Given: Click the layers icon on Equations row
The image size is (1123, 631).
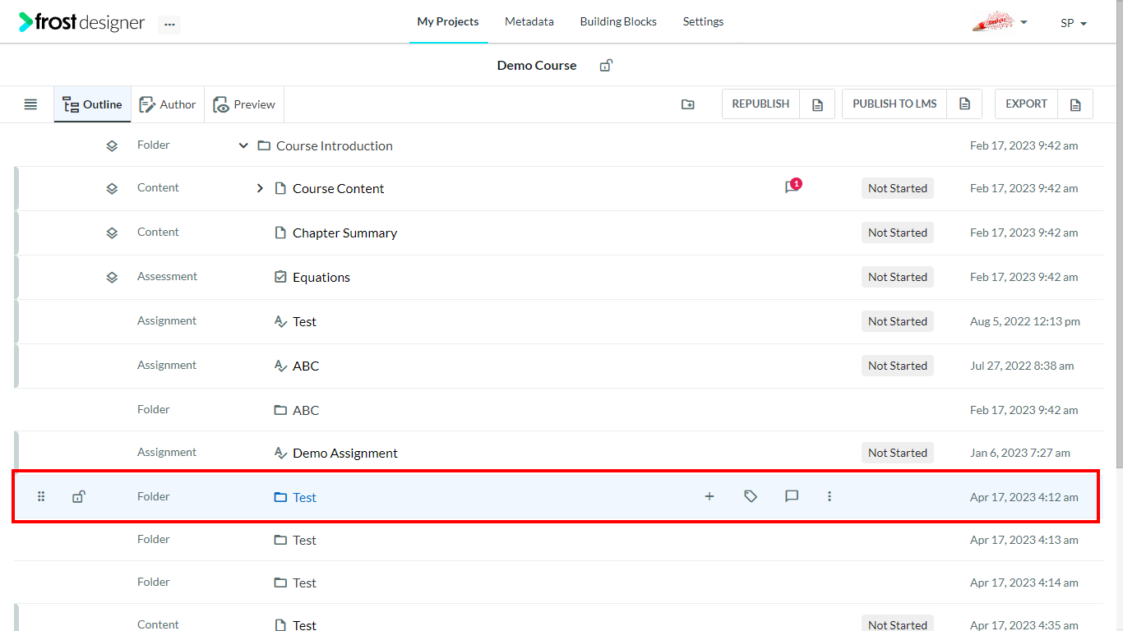Looking at the screenshot, I should click(112, 277).
